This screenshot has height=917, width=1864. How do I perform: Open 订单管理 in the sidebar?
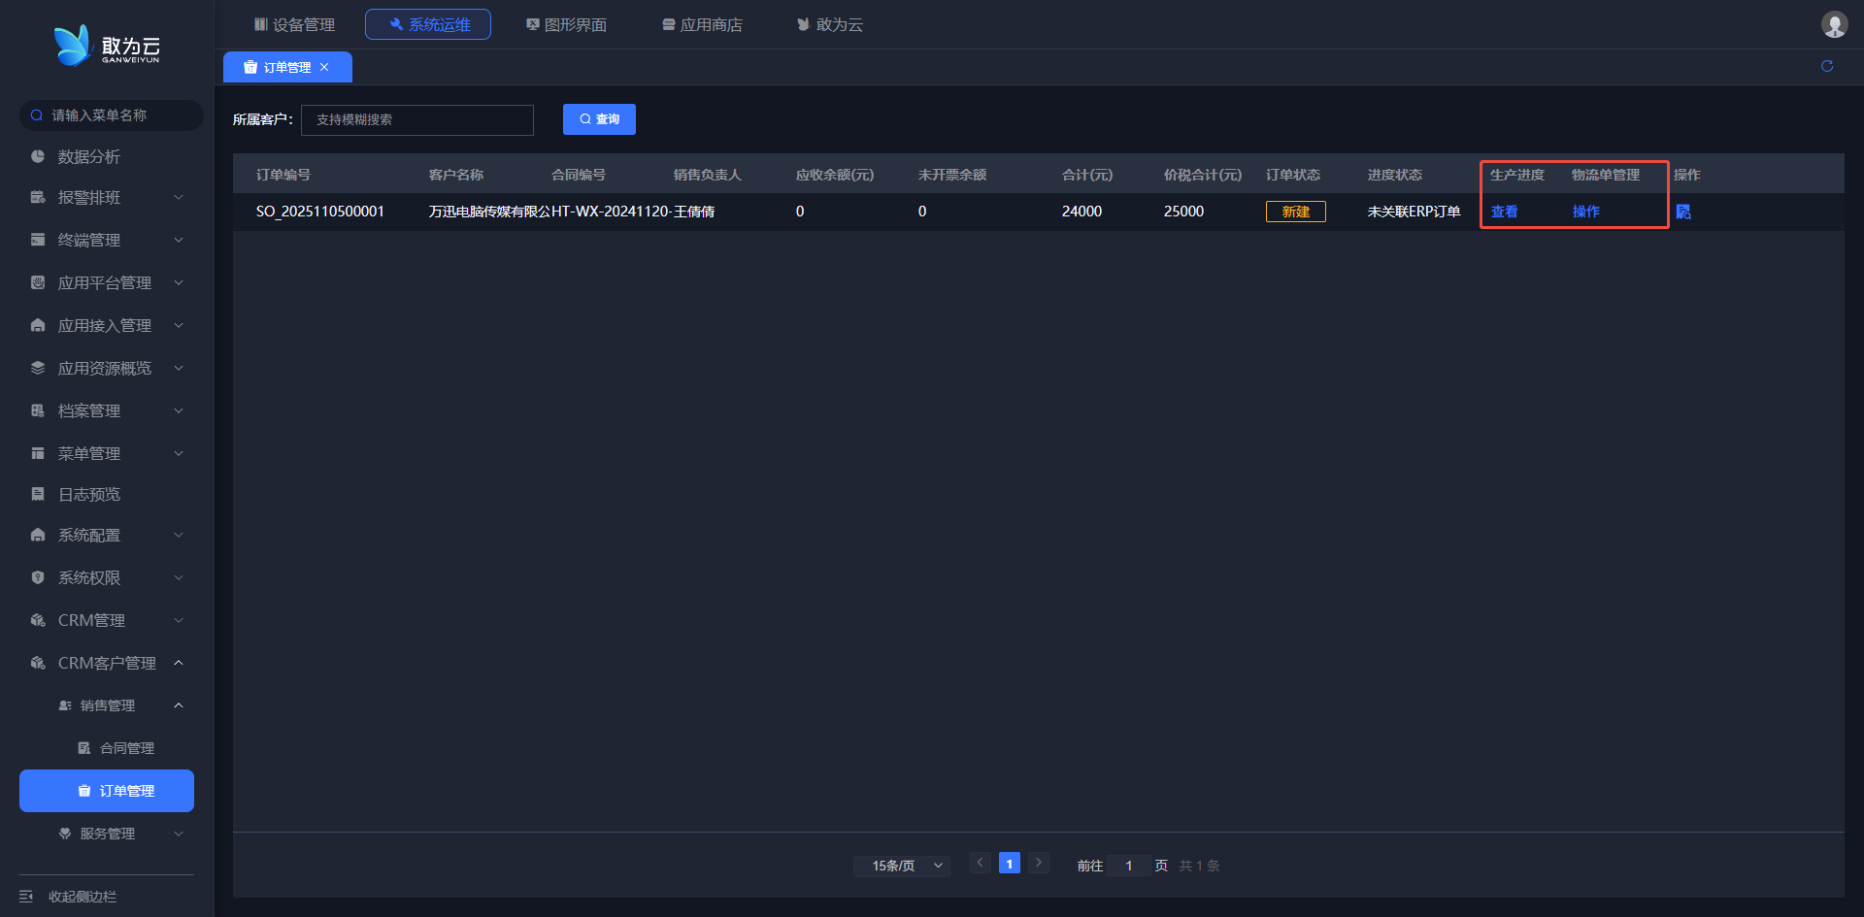tap(107, 791)
